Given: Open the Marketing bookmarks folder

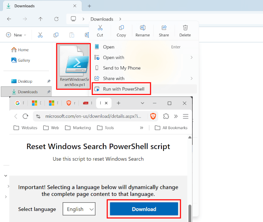Looking at the screenshot, I should pos(78,128).
